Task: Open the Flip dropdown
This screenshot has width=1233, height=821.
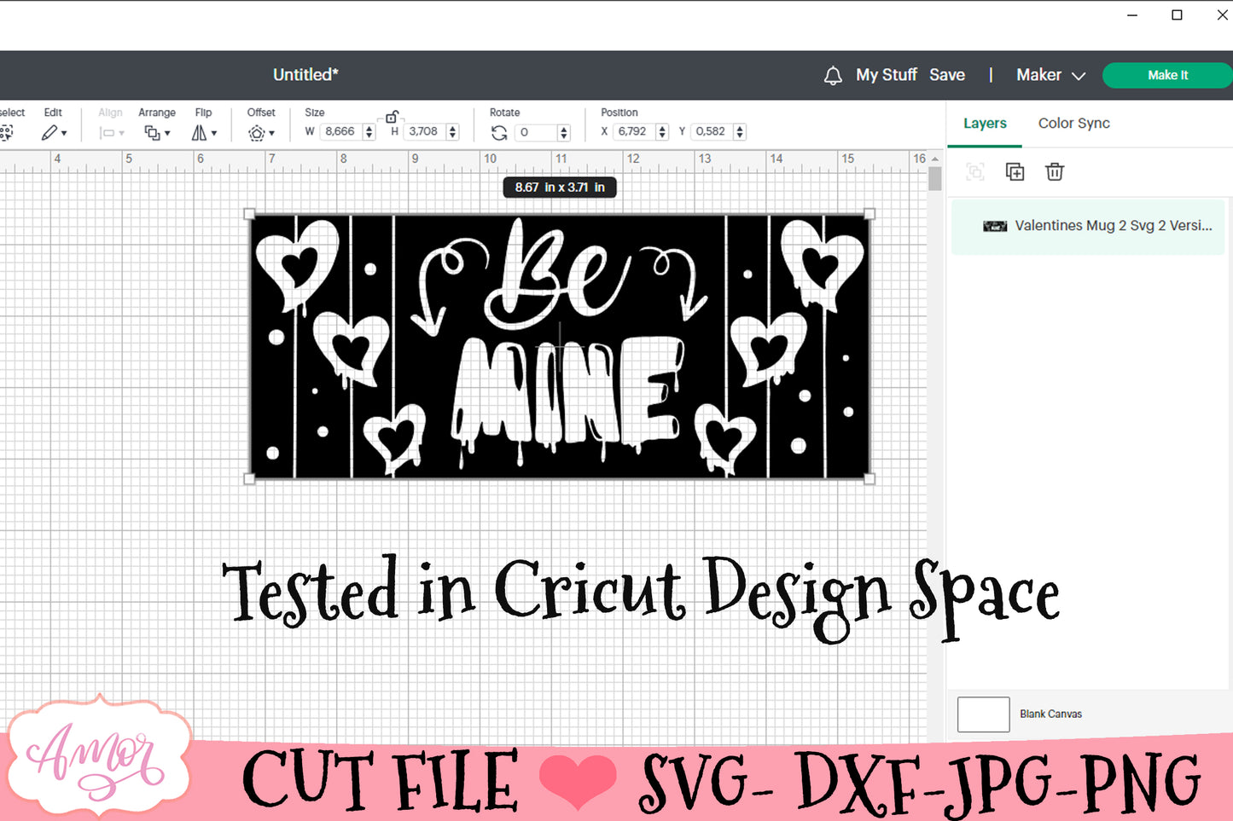Action: pyautogui.click(x=204, y=132)
